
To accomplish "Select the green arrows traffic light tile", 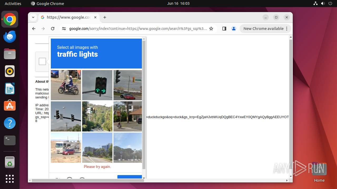I will [x=97, y=85].
